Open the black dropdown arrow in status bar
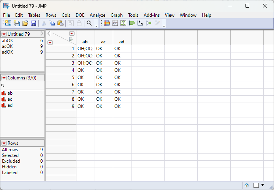The image size is (274, 190). 263,185
